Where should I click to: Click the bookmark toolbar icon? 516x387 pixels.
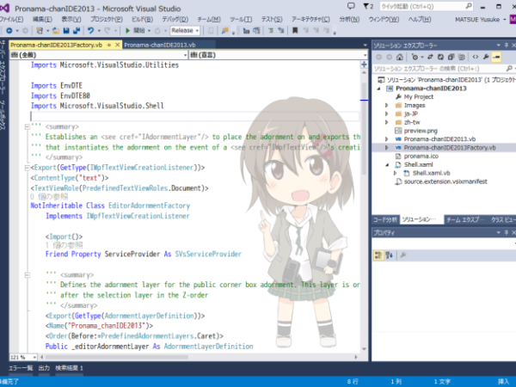click(295, 31)
